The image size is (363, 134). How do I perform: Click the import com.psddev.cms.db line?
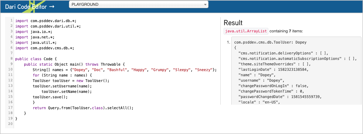click(44, 48)
